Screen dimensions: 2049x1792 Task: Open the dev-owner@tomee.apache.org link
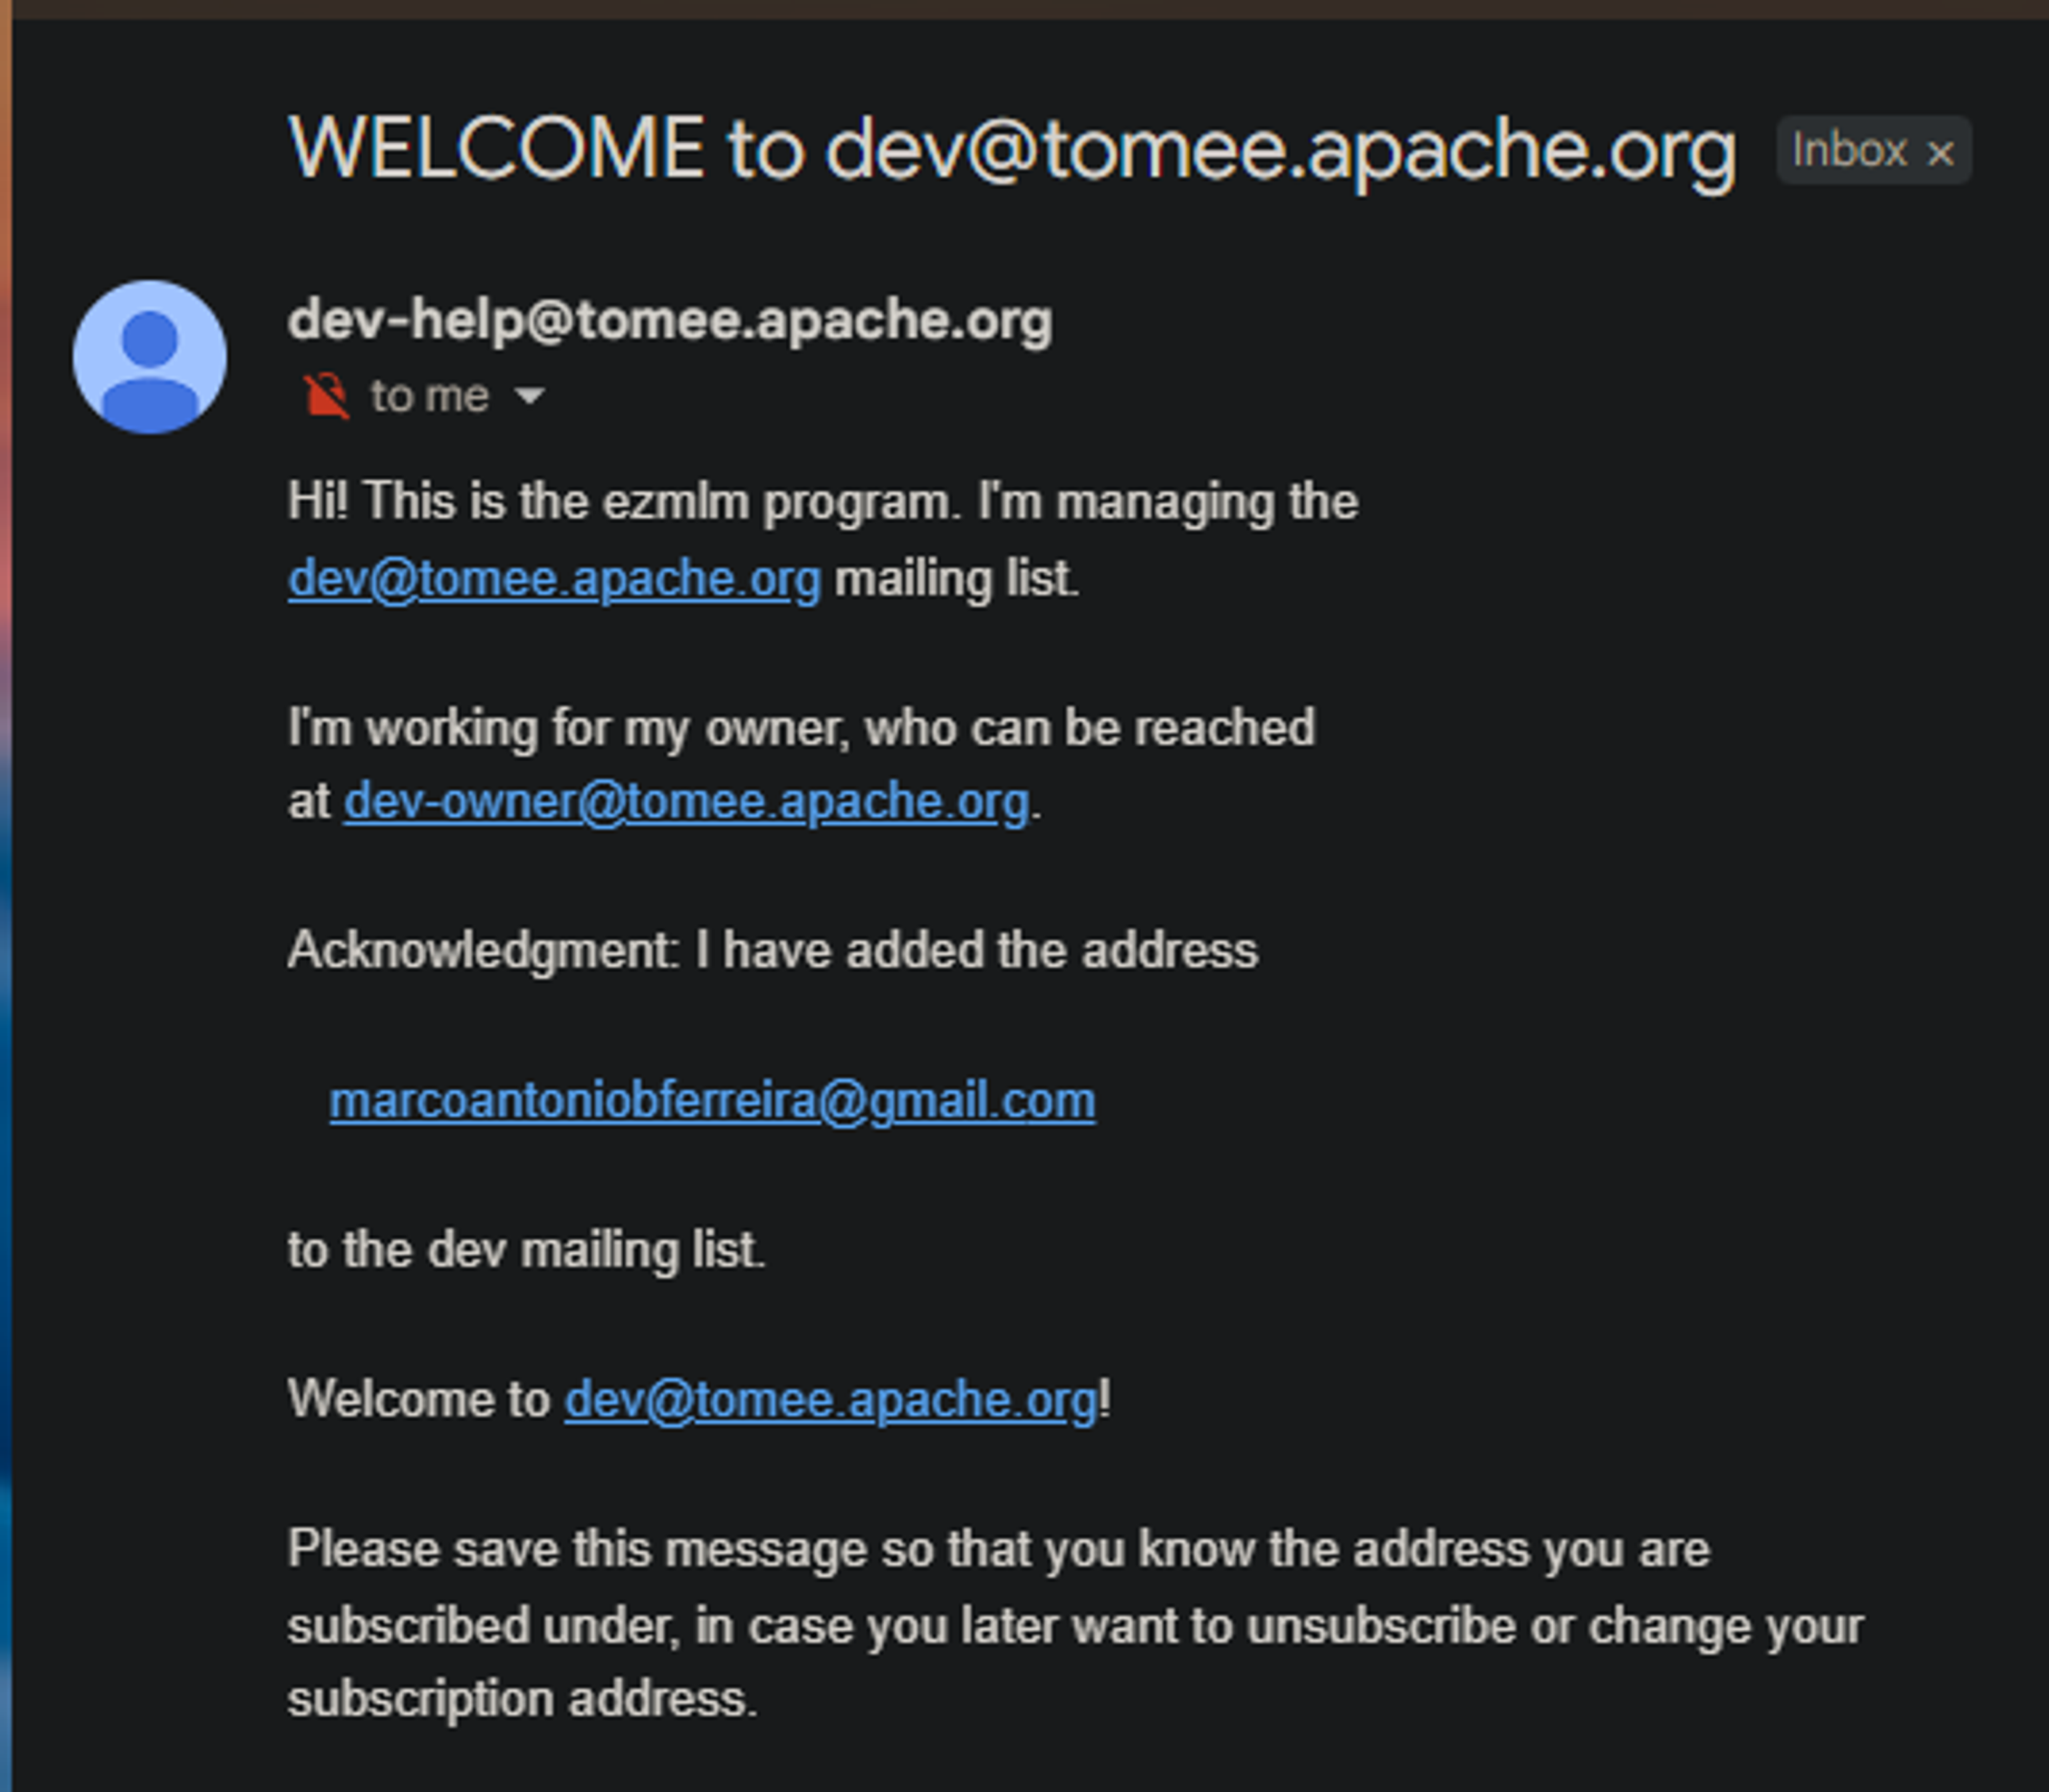click(x=686, y=802)
